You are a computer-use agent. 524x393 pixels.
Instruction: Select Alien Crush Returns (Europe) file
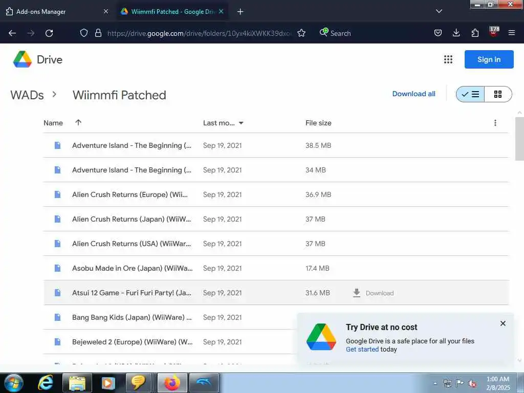point(276,194)
